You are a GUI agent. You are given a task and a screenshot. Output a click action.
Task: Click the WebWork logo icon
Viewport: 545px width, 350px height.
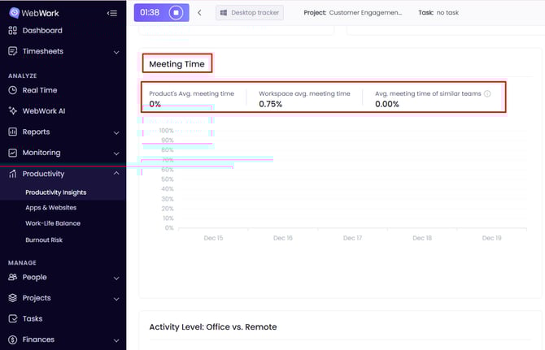(13, 13)
